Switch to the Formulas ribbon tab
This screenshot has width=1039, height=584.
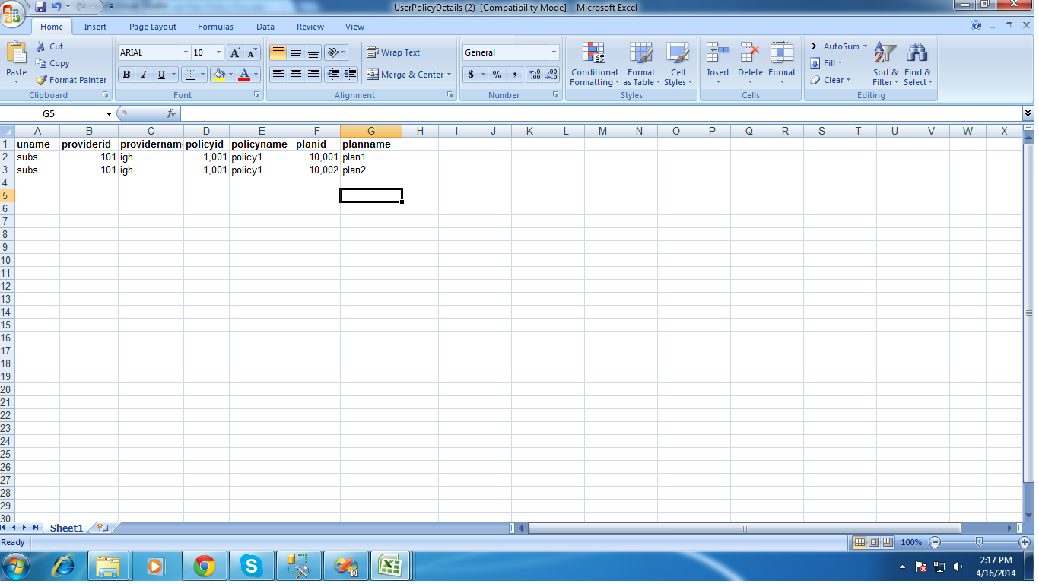[215, 27]
